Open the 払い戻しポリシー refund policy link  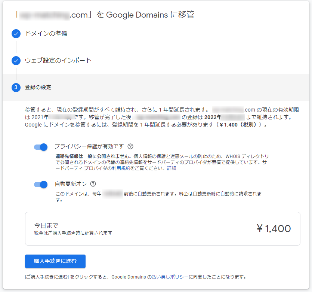pyautogui.click(x=170, y=277)
